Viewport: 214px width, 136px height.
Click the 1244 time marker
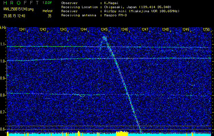pyautogui.click(x=84, y=30)
